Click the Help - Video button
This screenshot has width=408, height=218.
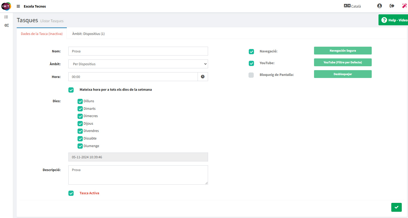[x=393, y=20]
